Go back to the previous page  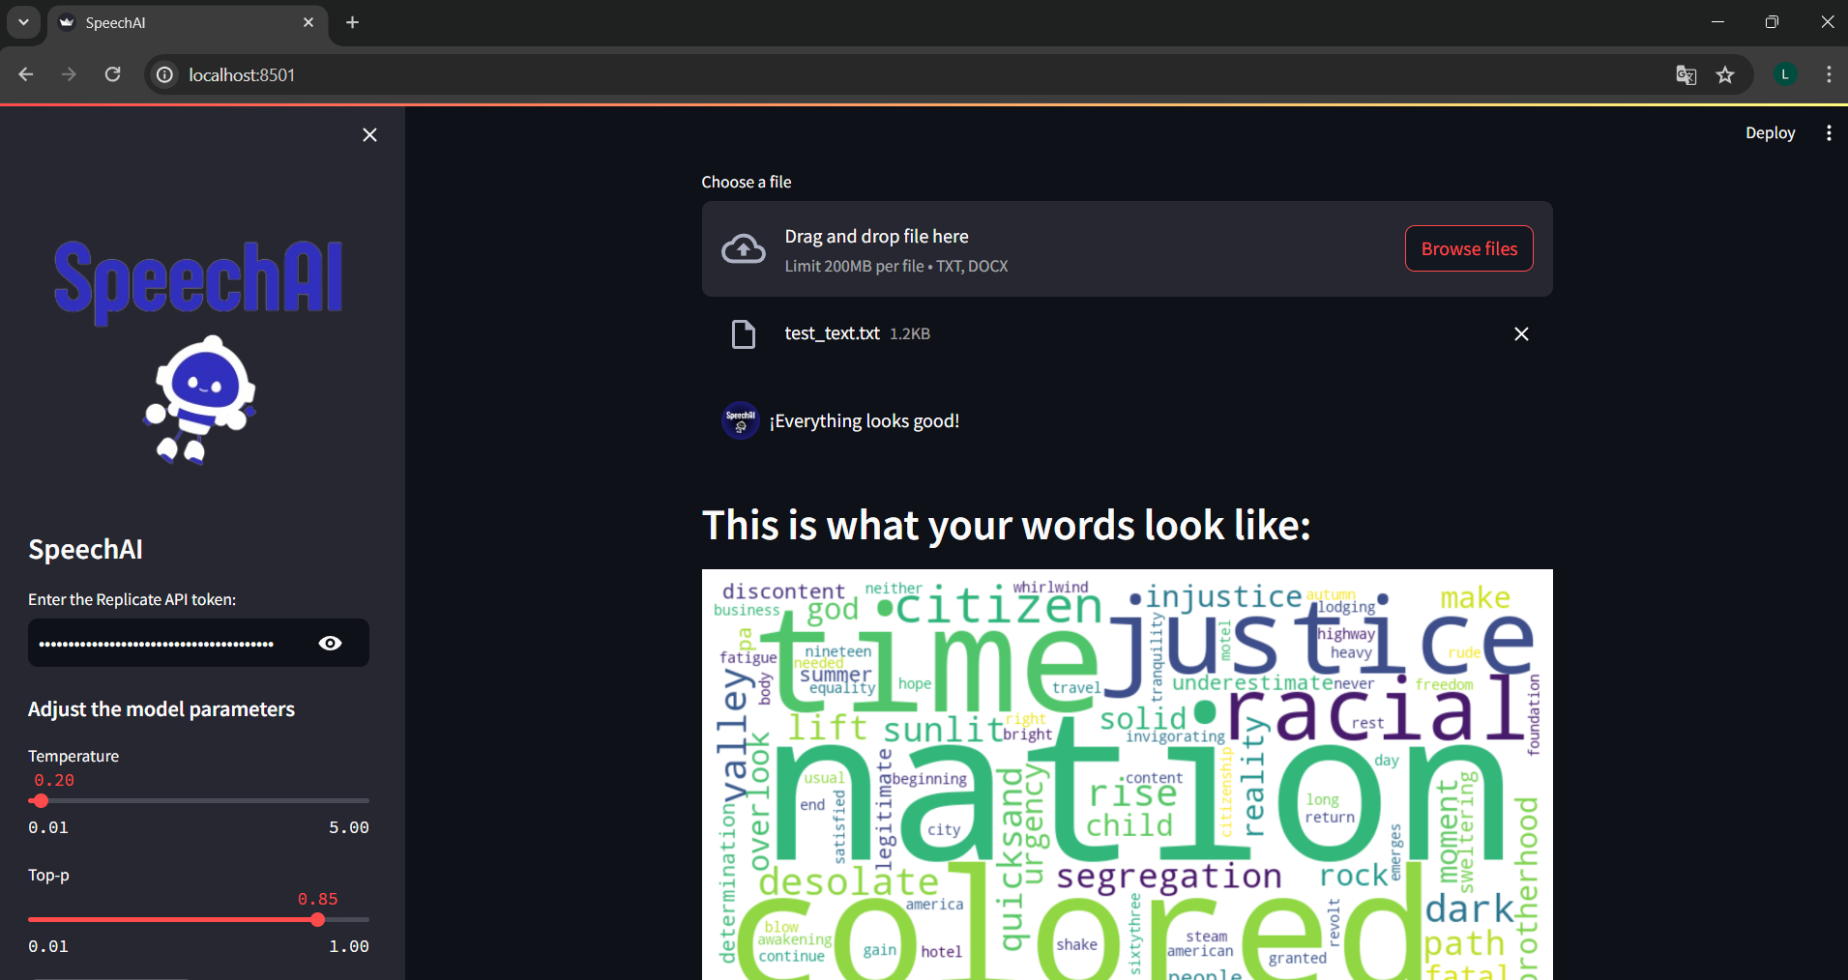[x=26, y=74]
